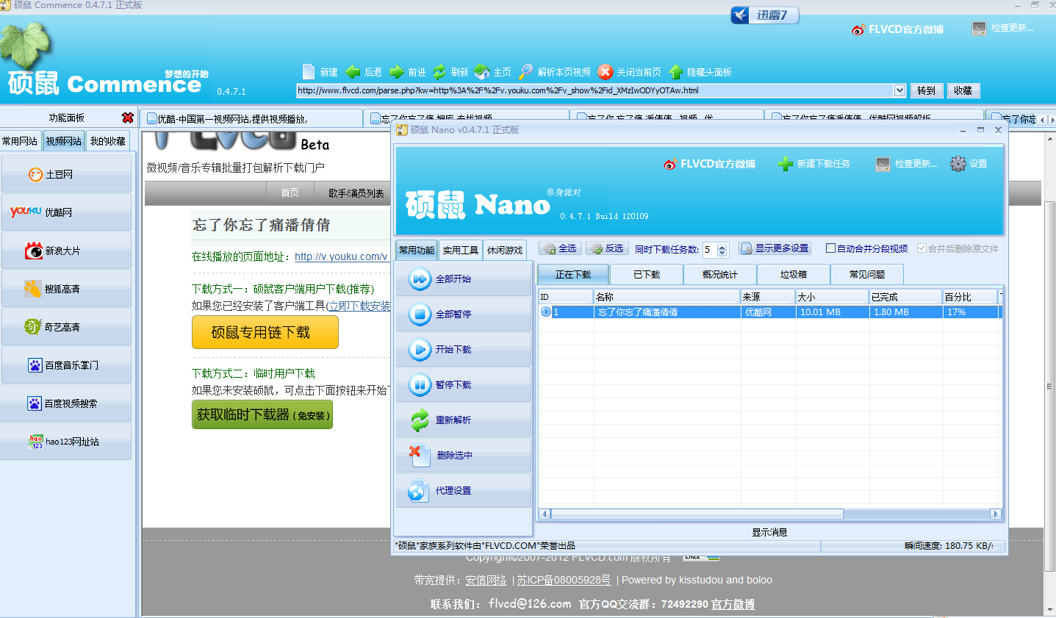Viewport: 1056px width, 618px height.
Task: Click 全选 button in Nano
Action: 561,248
